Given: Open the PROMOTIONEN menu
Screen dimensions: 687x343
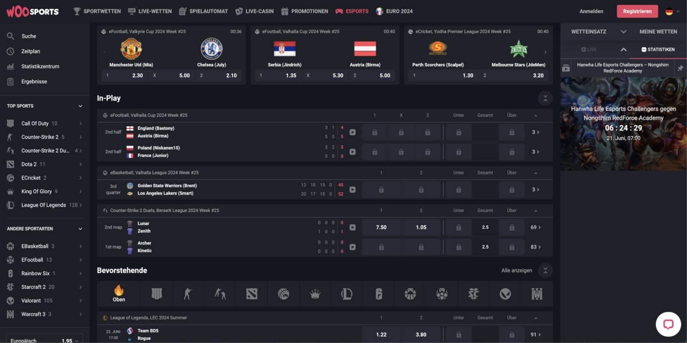Looking at the screenshot, I should click(x=304, y=11).
